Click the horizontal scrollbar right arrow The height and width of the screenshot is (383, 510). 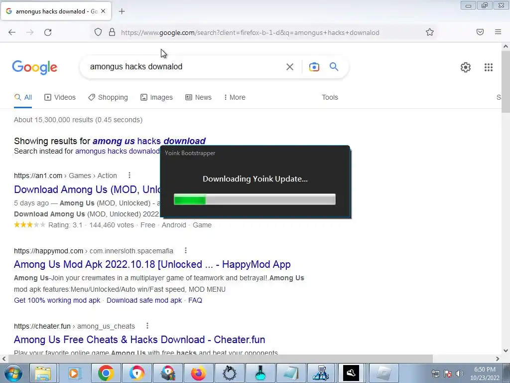click(498, 359)
